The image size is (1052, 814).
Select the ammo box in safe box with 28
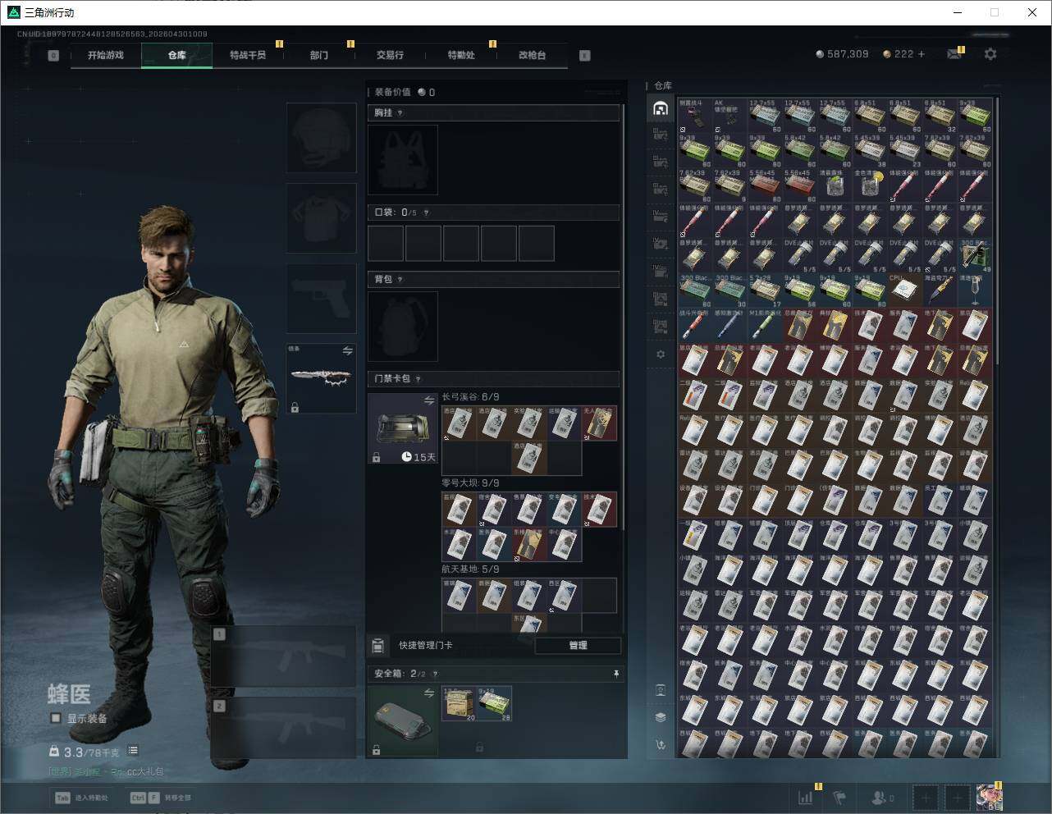(x=495, y=704)
